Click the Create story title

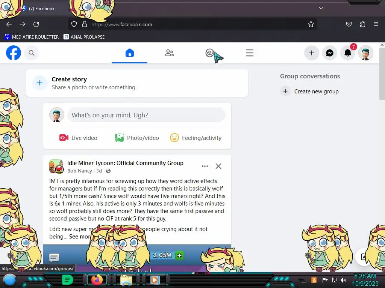69,79
